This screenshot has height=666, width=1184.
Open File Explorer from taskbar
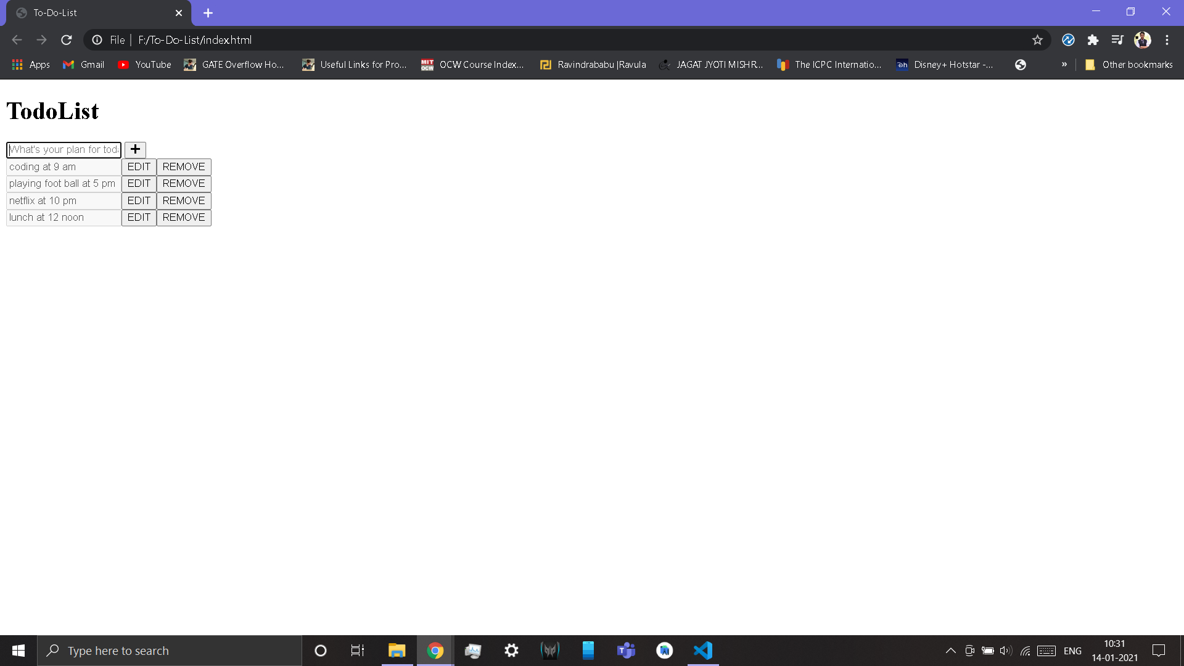click(x=397, y=651)
